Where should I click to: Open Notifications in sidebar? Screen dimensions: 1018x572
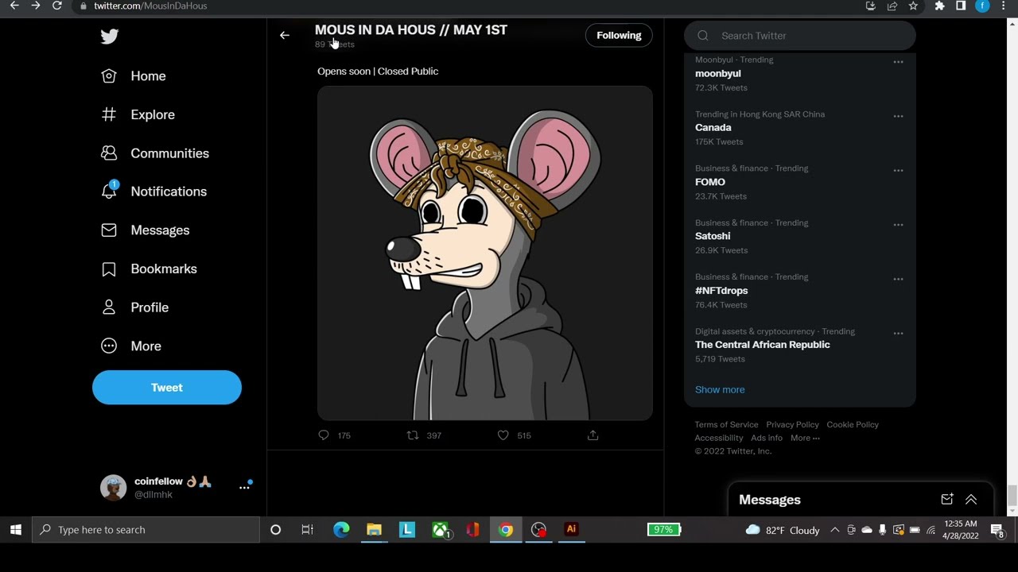pos(153,191)
